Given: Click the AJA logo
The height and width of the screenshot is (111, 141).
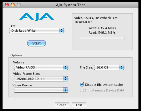Looking at the screenshot, I should (37, 17).
